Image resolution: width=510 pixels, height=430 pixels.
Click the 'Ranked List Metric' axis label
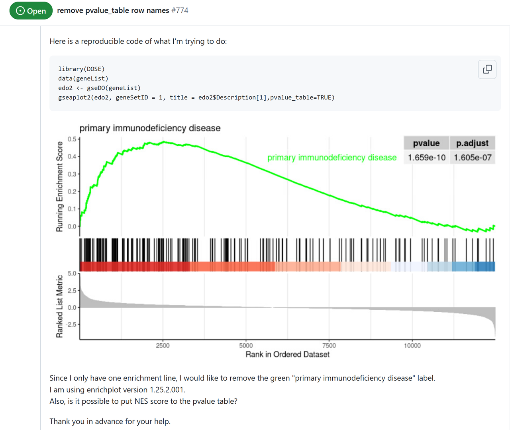[x=59, y=306]
